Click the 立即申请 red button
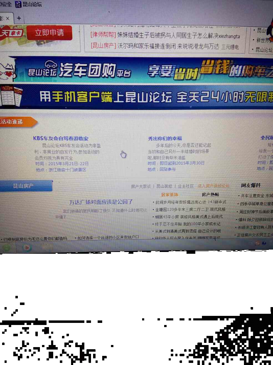The width and height of the screenshot is (273, 365). 49,33
